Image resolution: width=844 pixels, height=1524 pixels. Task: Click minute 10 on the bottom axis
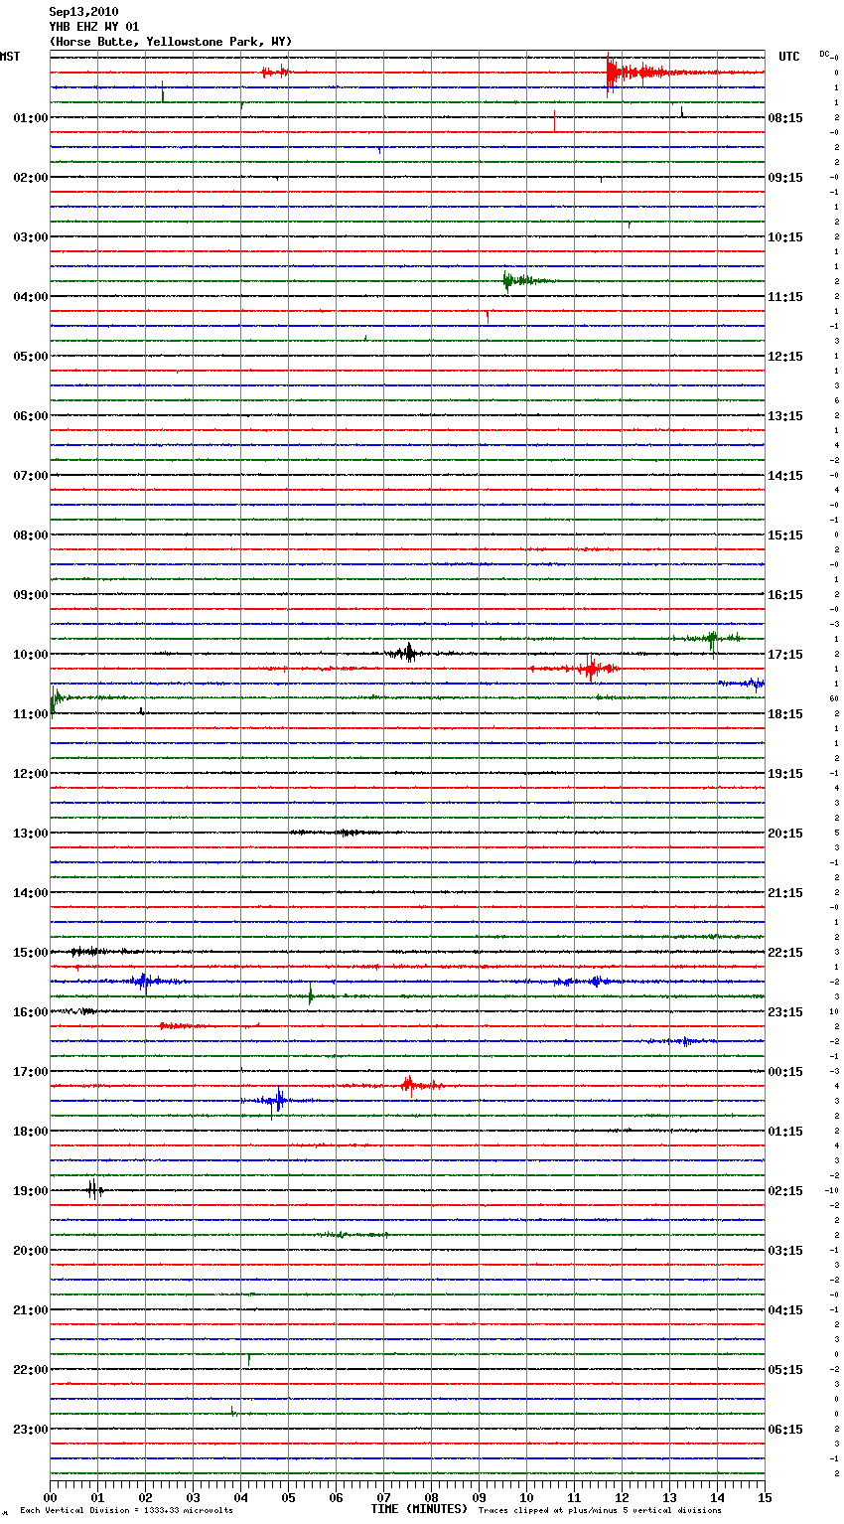coord(526,1497)
